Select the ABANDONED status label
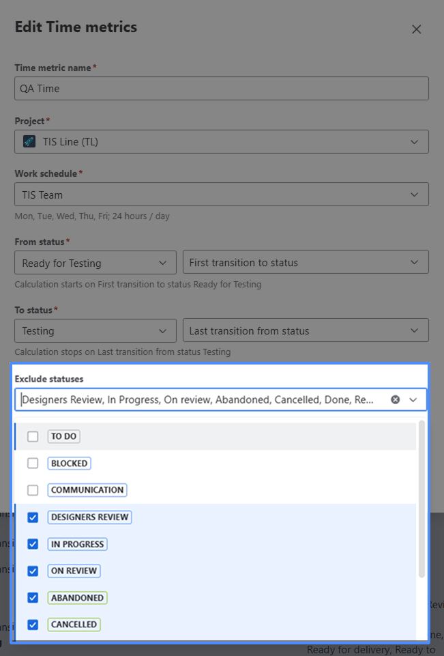Viewport: 444px width, 656px height. click(77, 598)
